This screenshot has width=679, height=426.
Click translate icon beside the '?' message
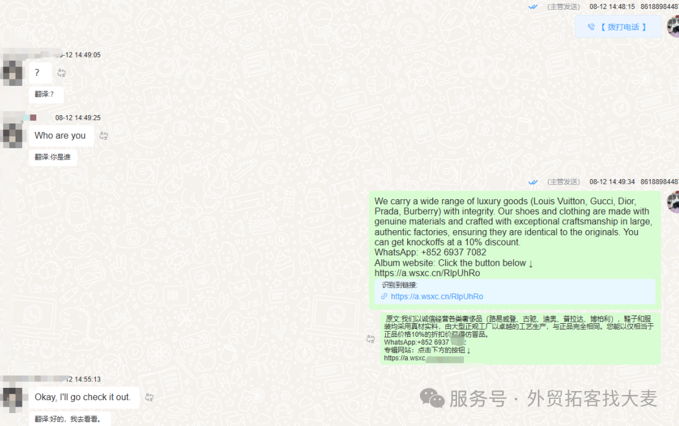61,73
